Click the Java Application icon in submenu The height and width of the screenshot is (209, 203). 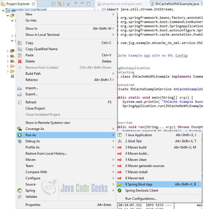[119, 135]
